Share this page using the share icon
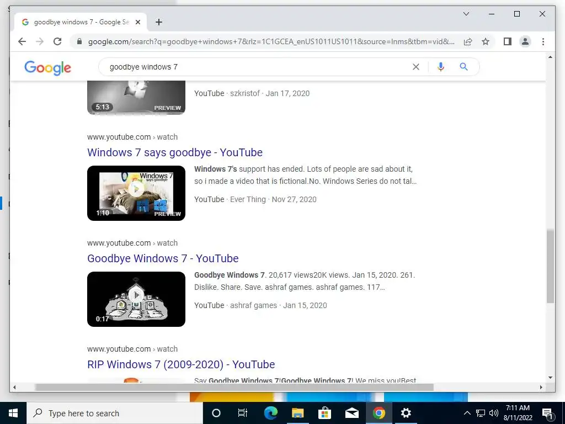 468,41
